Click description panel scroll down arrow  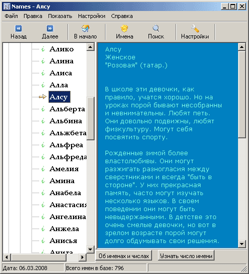[x=242, y=244]
